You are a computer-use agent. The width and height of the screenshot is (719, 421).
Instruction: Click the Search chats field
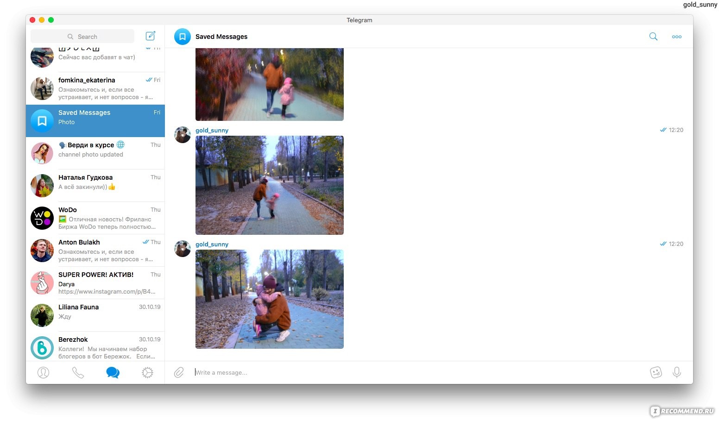pyautogui.click(x=82, y=37)
